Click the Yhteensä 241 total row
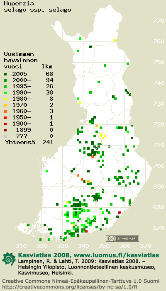The image size is (166, 291). point(29,142)
